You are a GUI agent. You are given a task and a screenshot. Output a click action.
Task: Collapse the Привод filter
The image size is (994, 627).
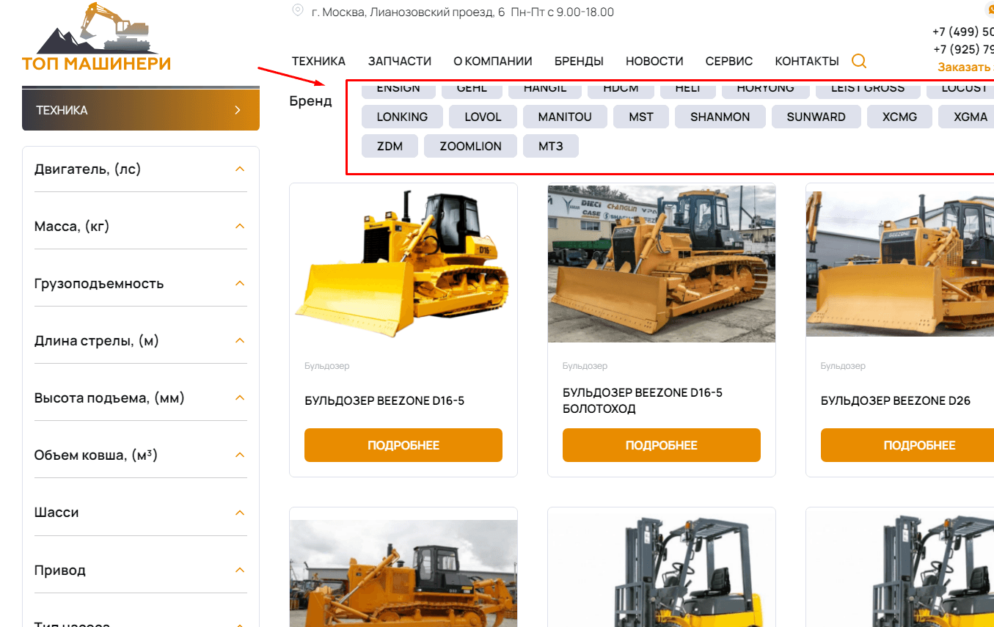[239, 571]
